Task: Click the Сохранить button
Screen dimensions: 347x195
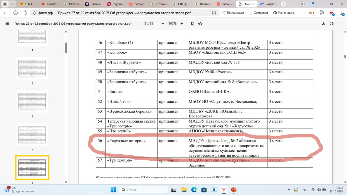Action: point(259,13)
